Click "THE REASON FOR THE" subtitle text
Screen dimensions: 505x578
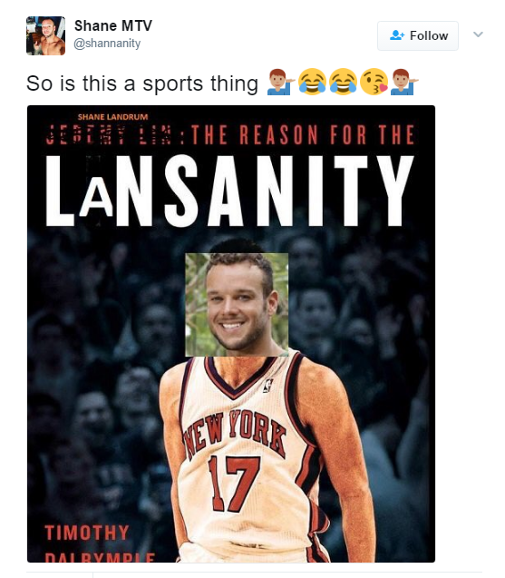[303, 134]
